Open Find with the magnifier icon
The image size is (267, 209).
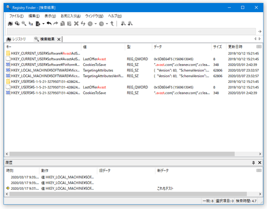24,24
